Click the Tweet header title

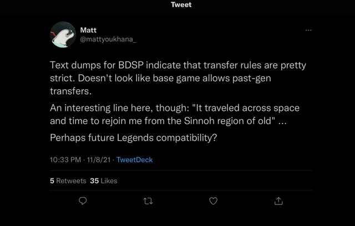(181, 4)
